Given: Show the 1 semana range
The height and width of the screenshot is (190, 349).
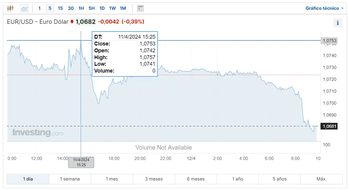Looking at the screenshot, I should [70, 179].
